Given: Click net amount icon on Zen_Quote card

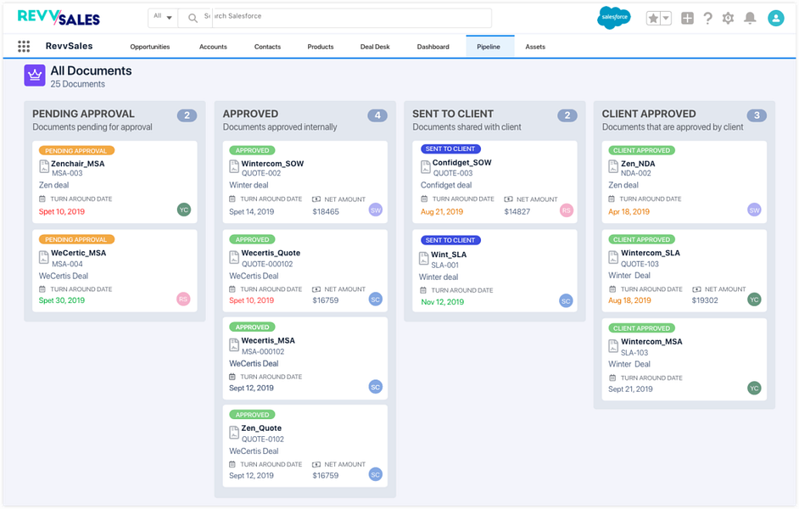Looking at the screenshot, I should coord(316,464).
